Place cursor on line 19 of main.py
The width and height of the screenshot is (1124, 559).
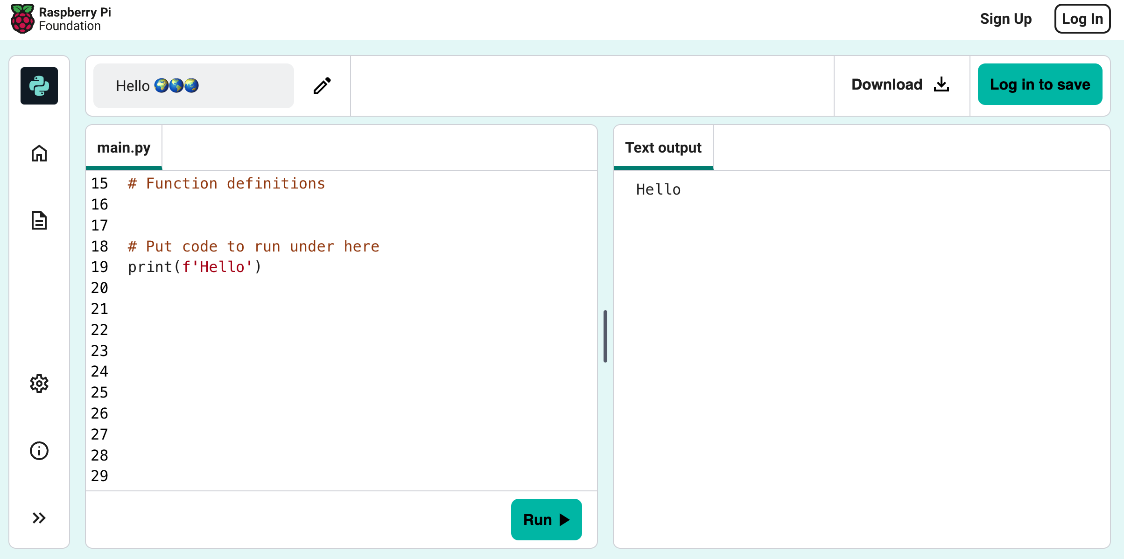(x=194, y=266)
